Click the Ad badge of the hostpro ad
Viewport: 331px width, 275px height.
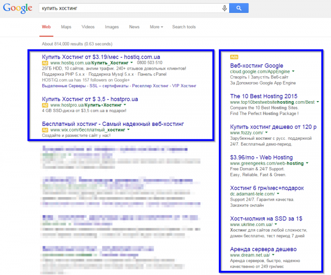45,105
